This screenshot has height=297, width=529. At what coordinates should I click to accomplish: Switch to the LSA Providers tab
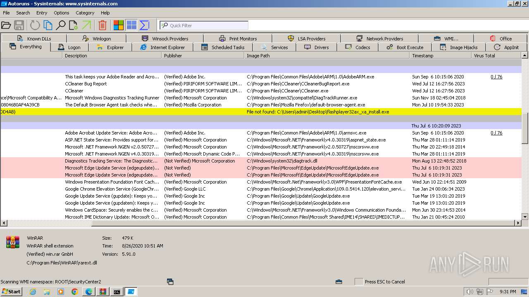pos(307,38)
